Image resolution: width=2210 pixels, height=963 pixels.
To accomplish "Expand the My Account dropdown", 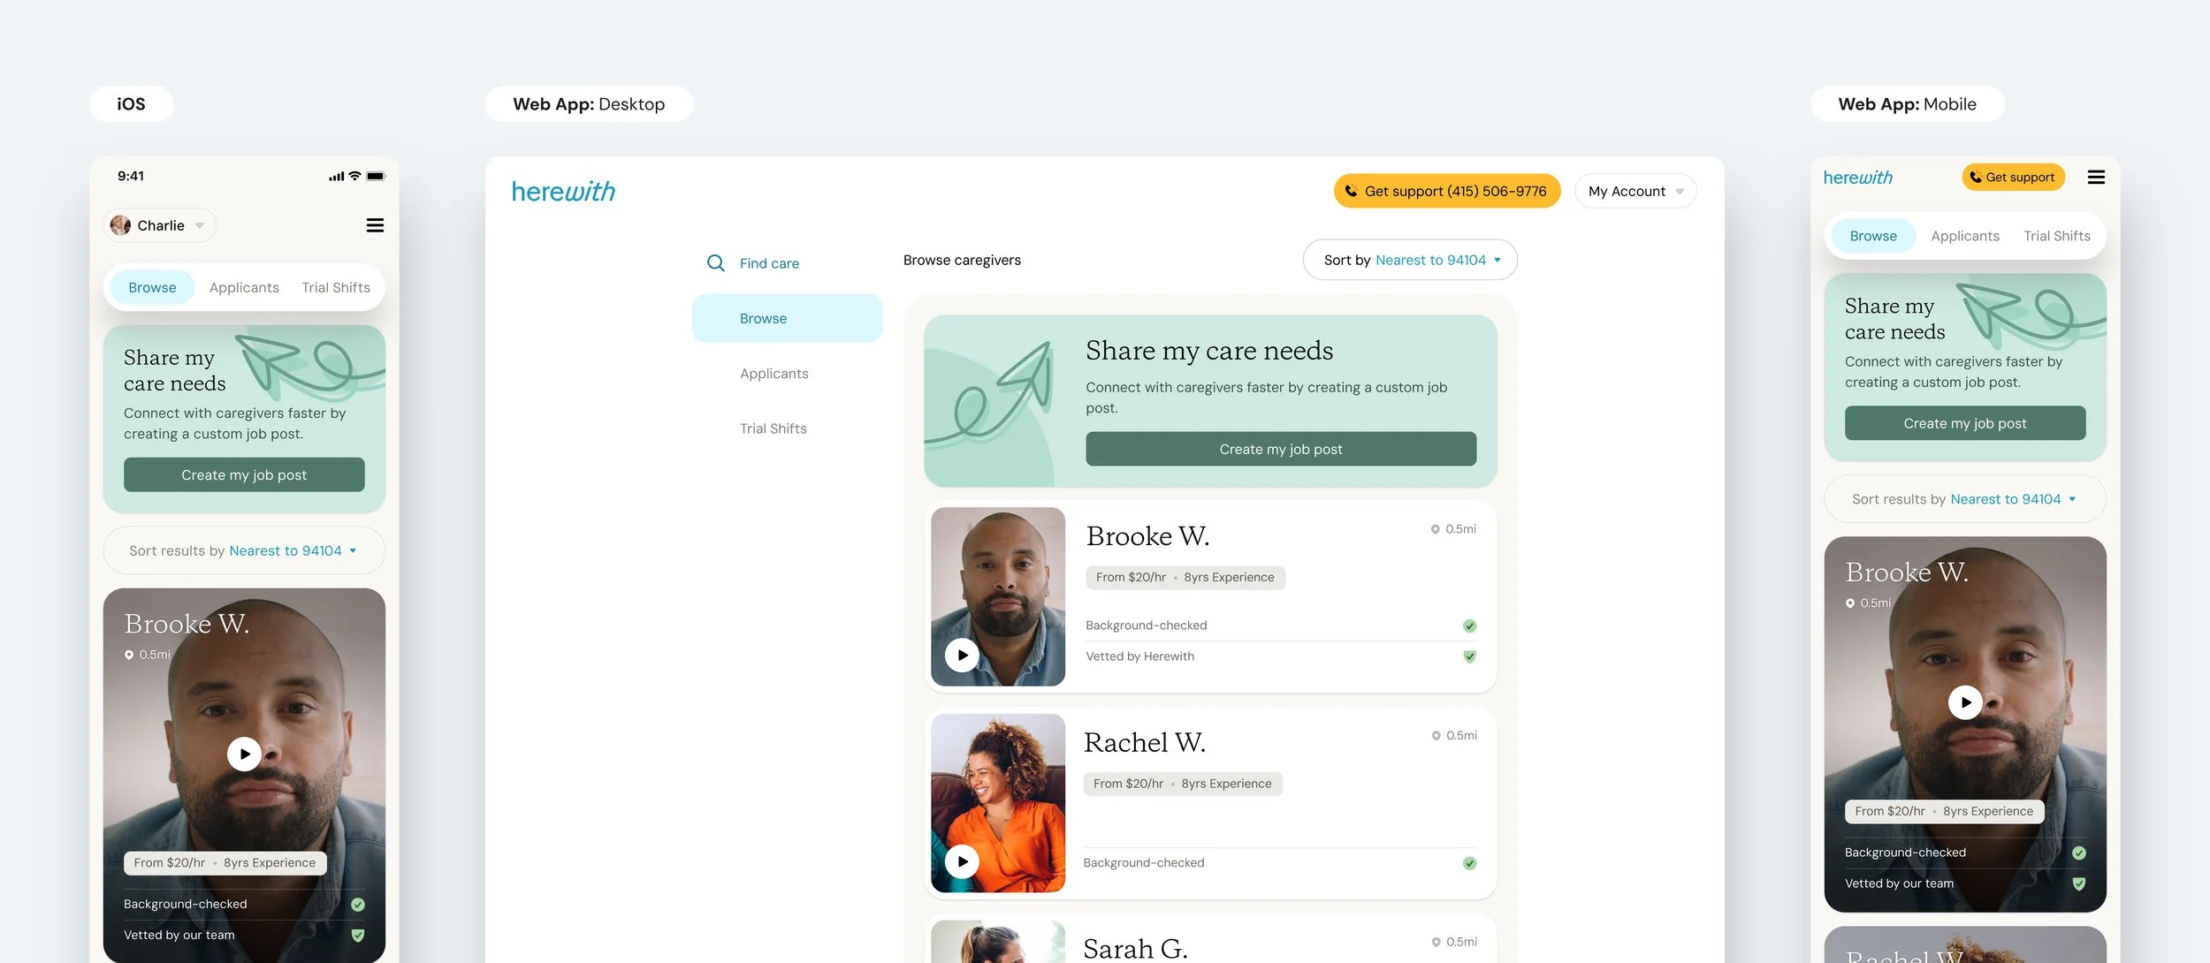I will click(1635, 192).
